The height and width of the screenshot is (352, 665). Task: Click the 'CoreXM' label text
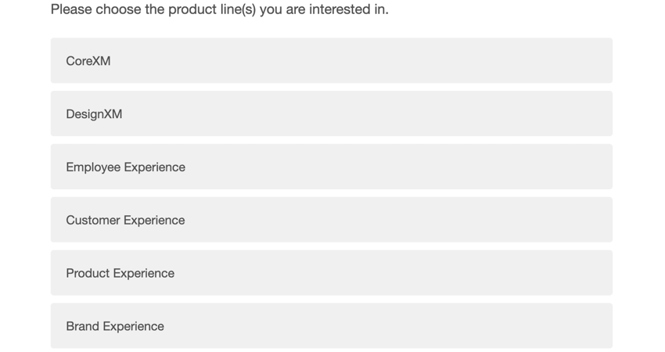88,61
